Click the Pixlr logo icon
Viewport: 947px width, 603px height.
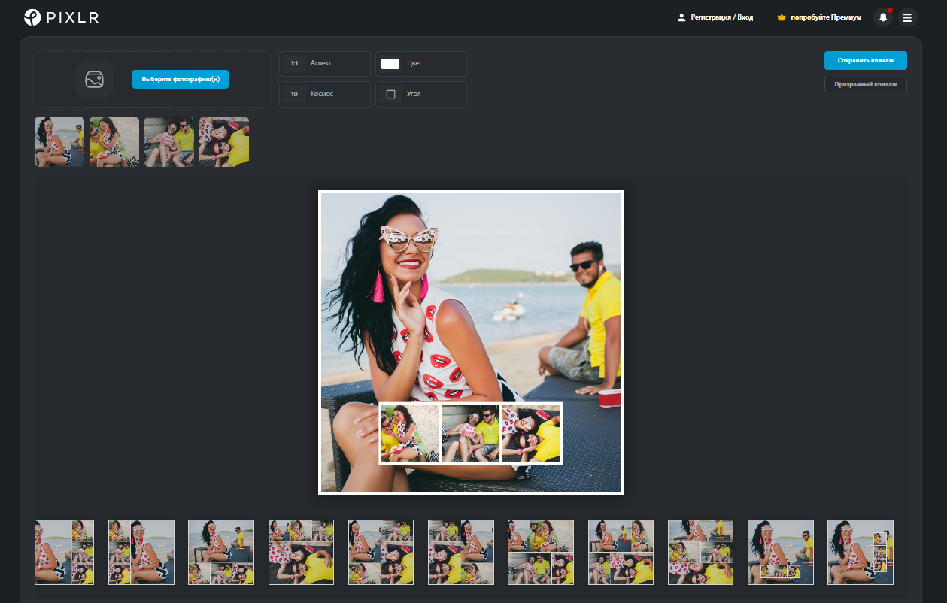pyautogui.click(x=33, y=17)
